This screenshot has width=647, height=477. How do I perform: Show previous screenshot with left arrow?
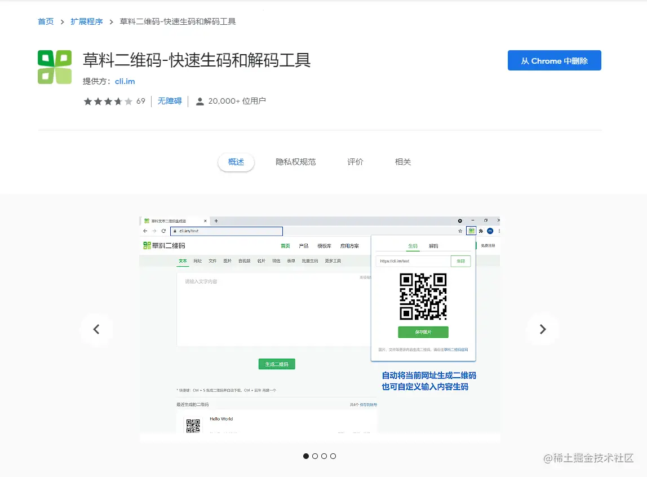pyautogui.click(x=96, y=329)
